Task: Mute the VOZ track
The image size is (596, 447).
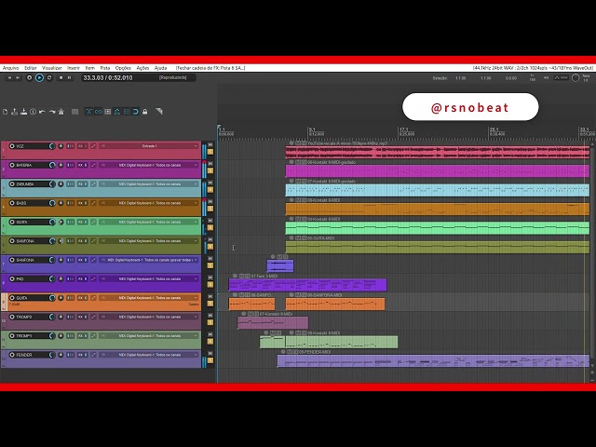Action: [x=210, y=145]
